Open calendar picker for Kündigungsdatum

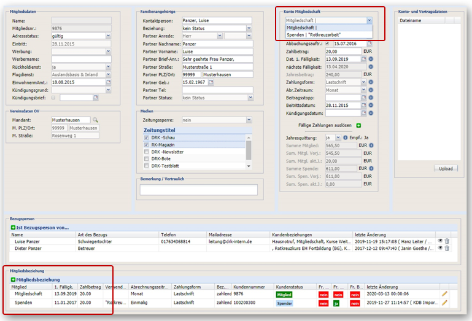(363, 113)
